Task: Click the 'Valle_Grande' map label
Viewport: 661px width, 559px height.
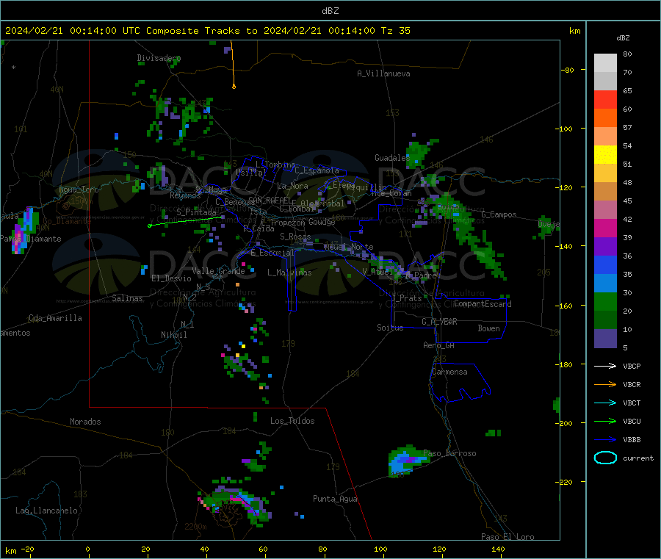Action: [x=218, y=271]
